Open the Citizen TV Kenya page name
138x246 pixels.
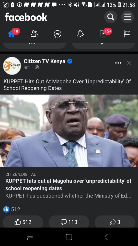[x=44, y=61]
